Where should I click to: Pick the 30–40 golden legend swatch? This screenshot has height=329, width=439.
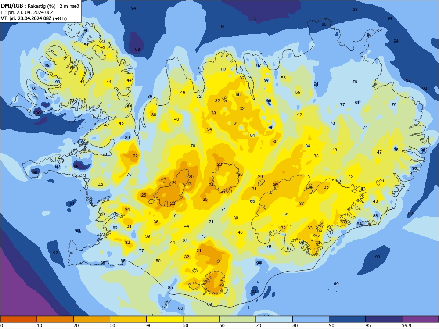tap(128, 319)
